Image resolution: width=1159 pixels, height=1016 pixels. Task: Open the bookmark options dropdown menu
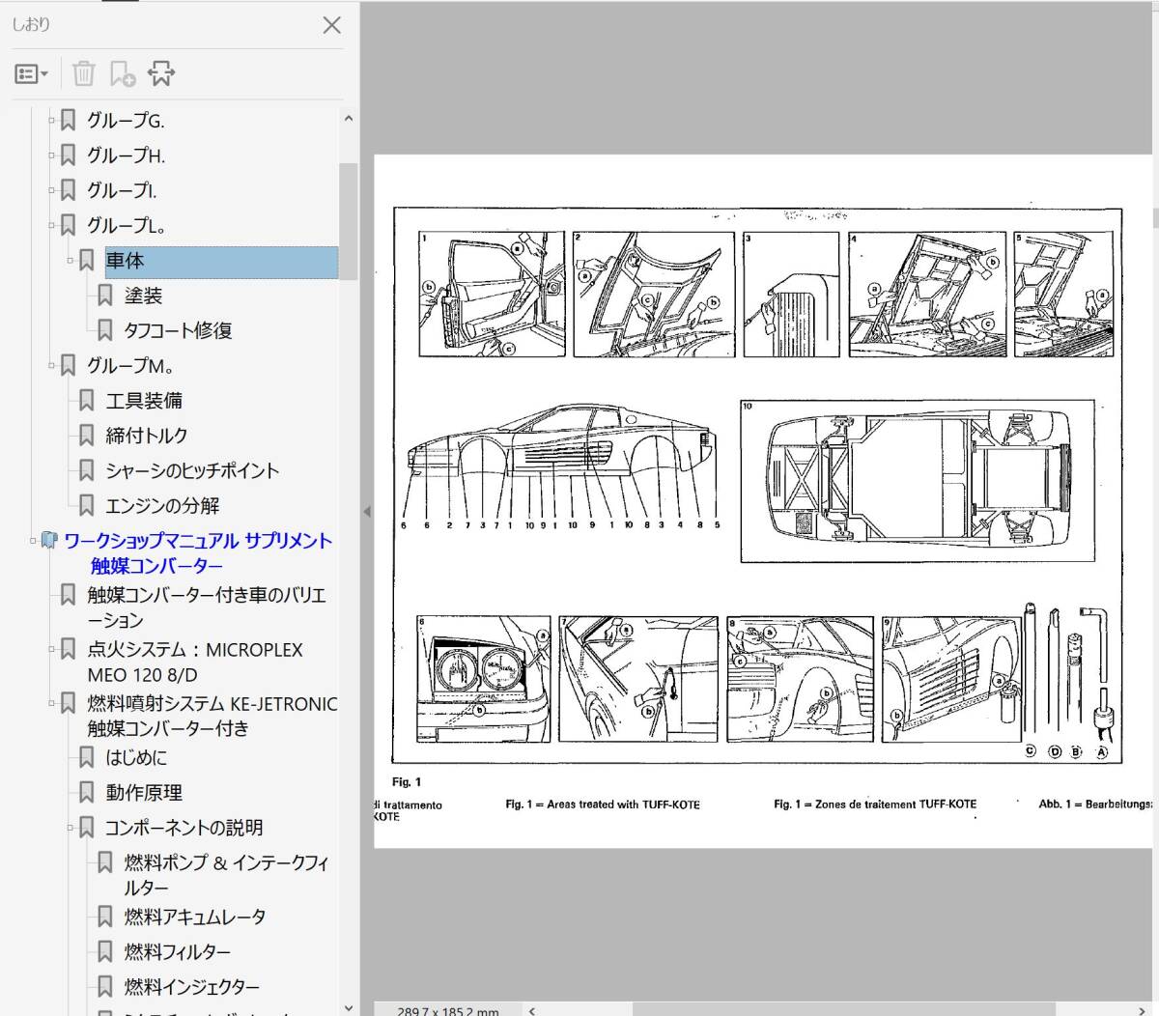[x=31, y=73]
